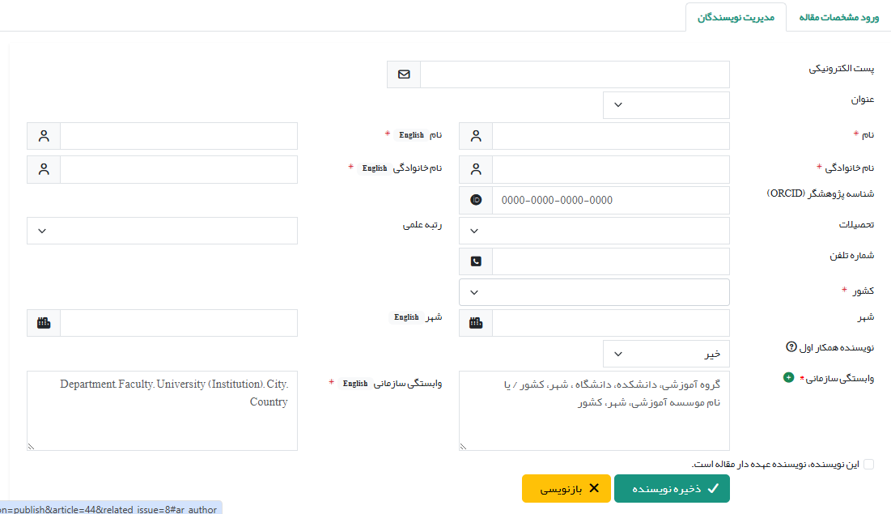This screenshot has width=891, height=514.
Task: Click the help question mark beside نویسنده همکار اول
Action: (x=791, y=347)
